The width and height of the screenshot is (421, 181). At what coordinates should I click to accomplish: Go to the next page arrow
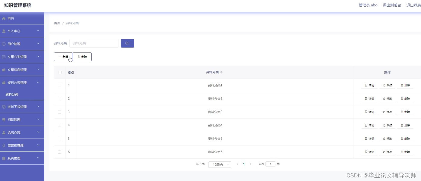[250, 164]
